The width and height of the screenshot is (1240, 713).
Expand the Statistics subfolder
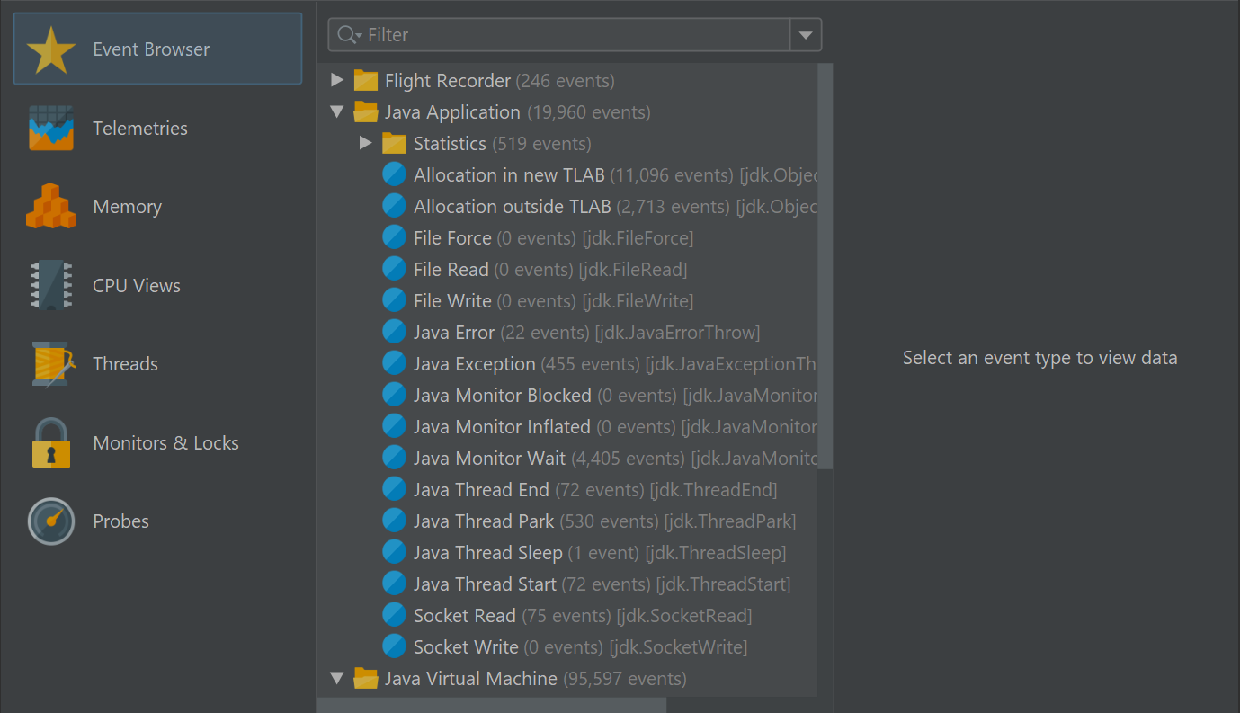pos(365,144)
